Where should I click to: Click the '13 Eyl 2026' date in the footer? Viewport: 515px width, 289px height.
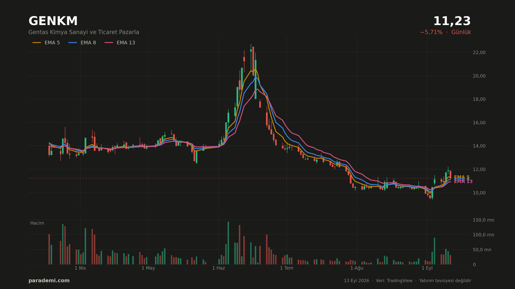(356, 281)
